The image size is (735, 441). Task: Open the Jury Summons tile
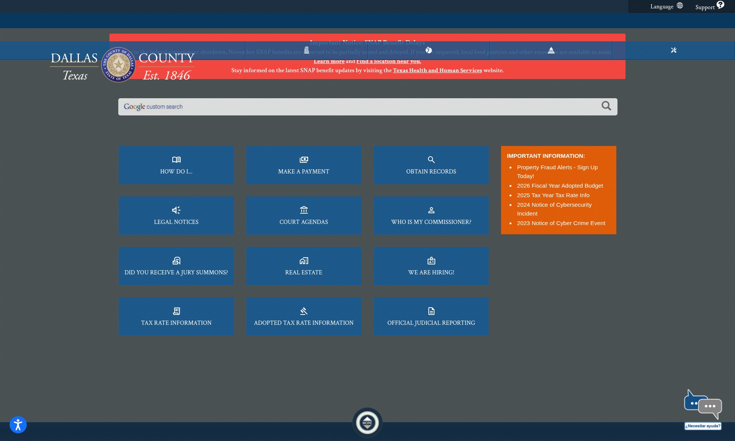pyautogui.click(x=176, y=266)
